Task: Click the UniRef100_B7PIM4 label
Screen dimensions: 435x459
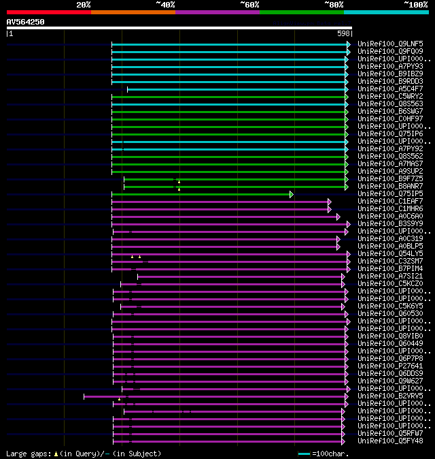Action: [x=390, y=269]
